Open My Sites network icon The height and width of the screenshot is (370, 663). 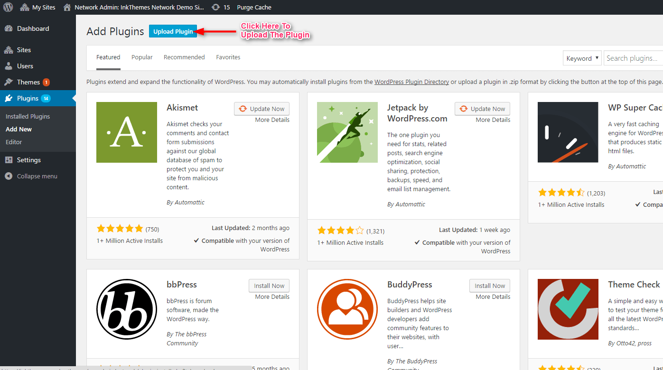25,7
